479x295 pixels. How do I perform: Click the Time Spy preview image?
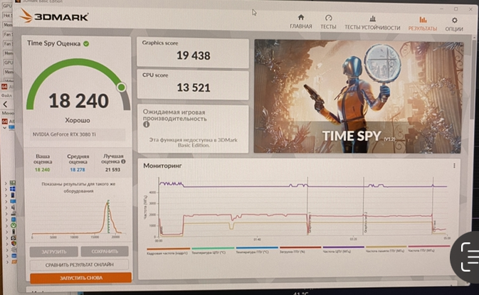[358, 97]
